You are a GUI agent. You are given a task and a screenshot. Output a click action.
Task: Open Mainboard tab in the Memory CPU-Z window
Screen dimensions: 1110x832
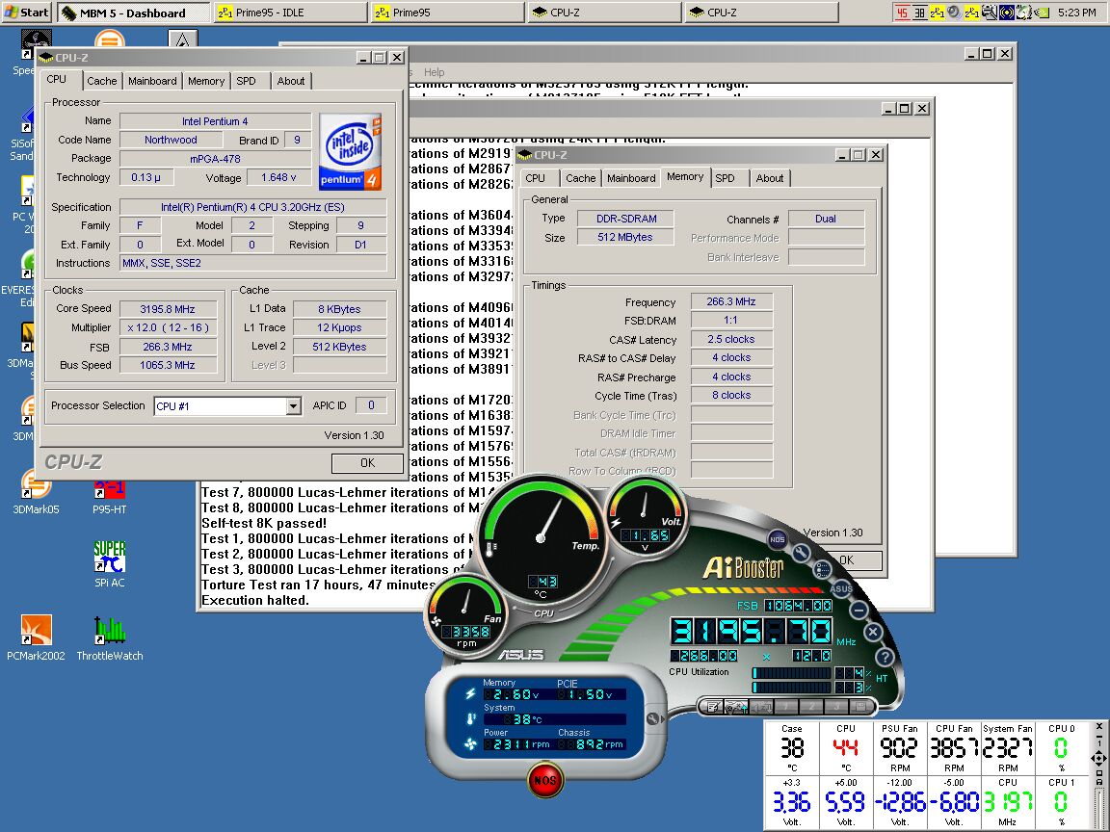[x=631, y=178]
